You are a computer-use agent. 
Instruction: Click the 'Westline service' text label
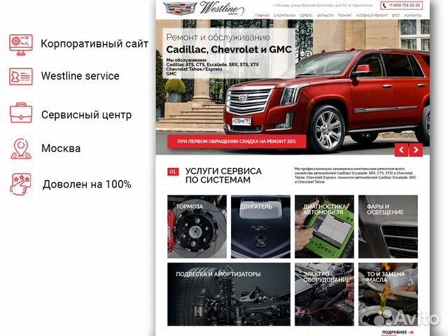pyautogui.click(x=80, y=76)
